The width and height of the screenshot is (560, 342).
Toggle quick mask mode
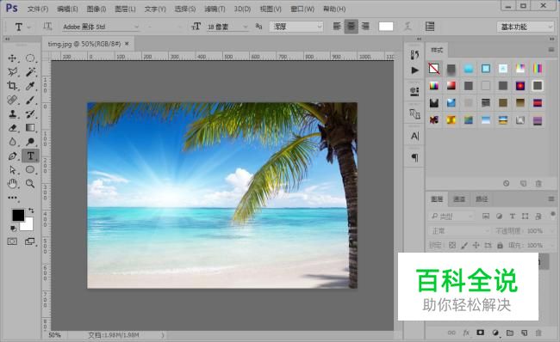point(12,241)
